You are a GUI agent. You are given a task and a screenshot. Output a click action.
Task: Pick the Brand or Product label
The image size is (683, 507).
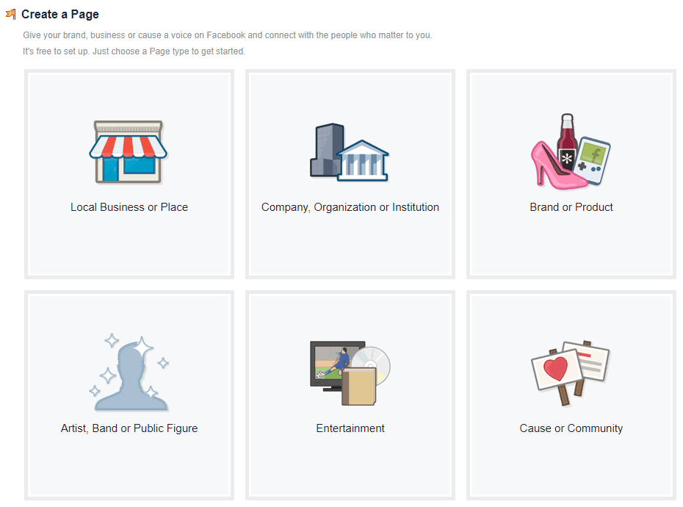pyautogui.click(x=571, y=207)
